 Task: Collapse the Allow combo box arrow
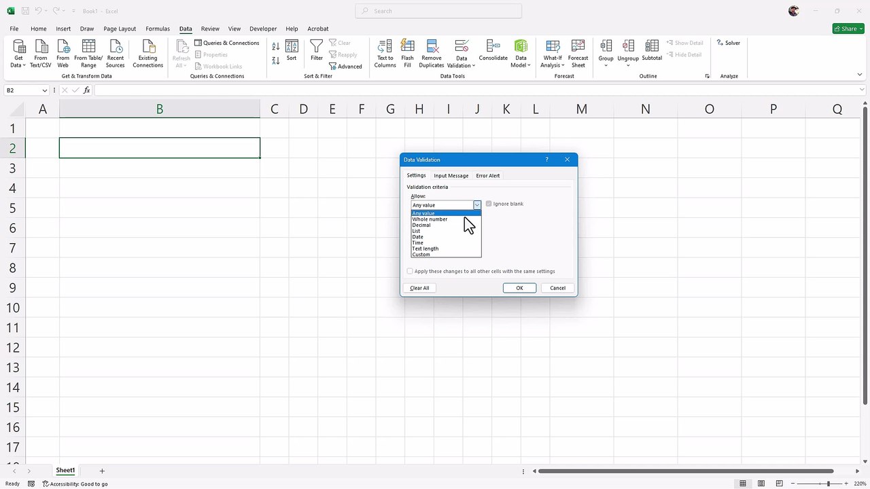tap(477, 204)
